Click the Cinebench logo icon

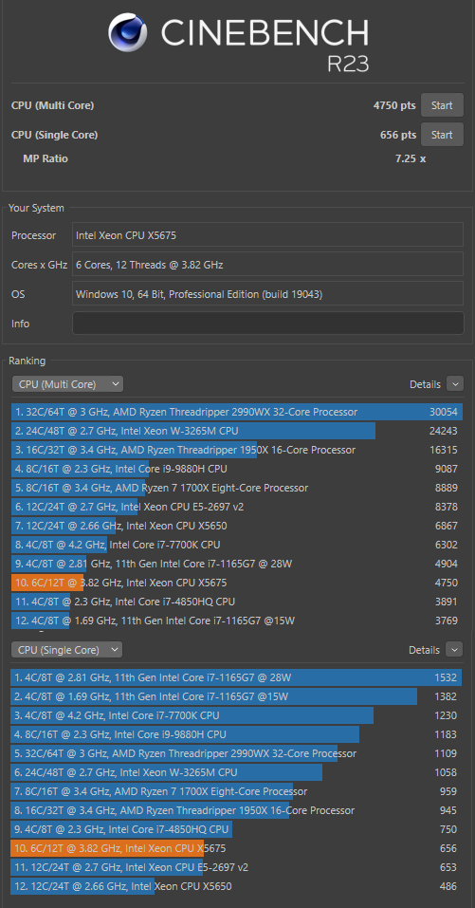pyautogui.click(x=128, y=33)
